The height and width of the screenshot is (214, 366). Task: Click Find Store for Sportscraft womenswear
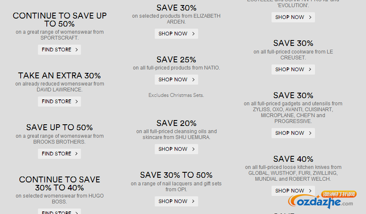59,50
